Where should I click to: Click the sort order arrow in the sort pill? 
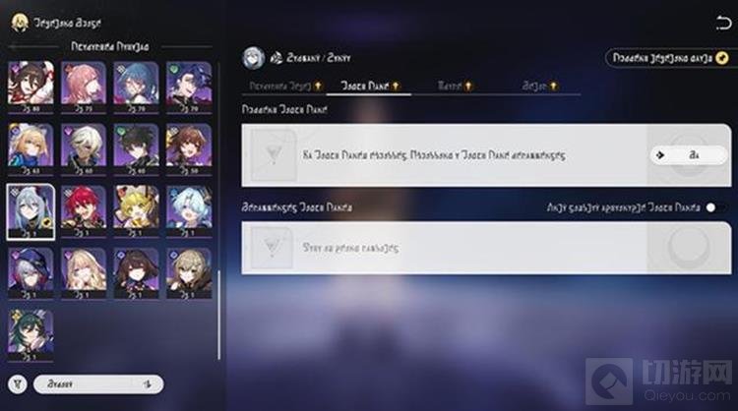pos(148,384)
